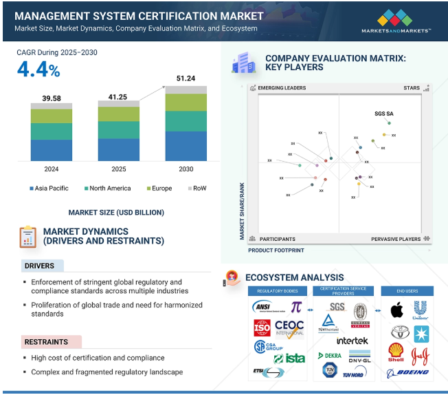This screenshot has height=395, width=448.
Task: Click the Stars quadrant bar icon
Action: pos(426,88)
